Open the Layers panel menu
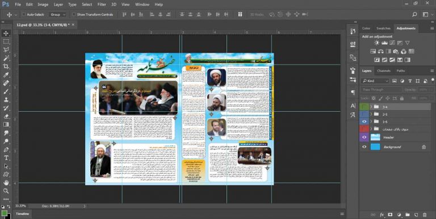The width and height of the screenshot is (436, 219). 432,71
